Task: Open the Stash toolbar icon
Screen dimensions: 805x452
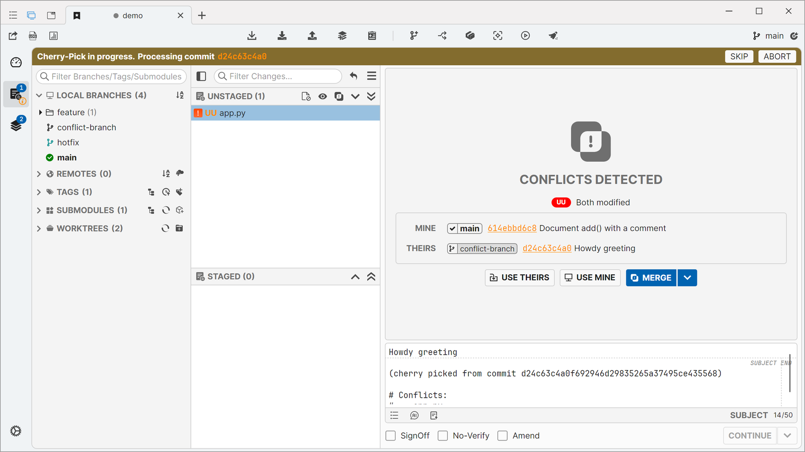Action: (342, 36)
